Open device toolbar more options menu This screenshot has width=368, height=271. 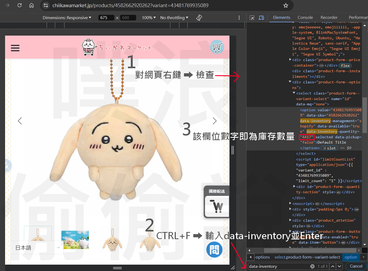239,18
